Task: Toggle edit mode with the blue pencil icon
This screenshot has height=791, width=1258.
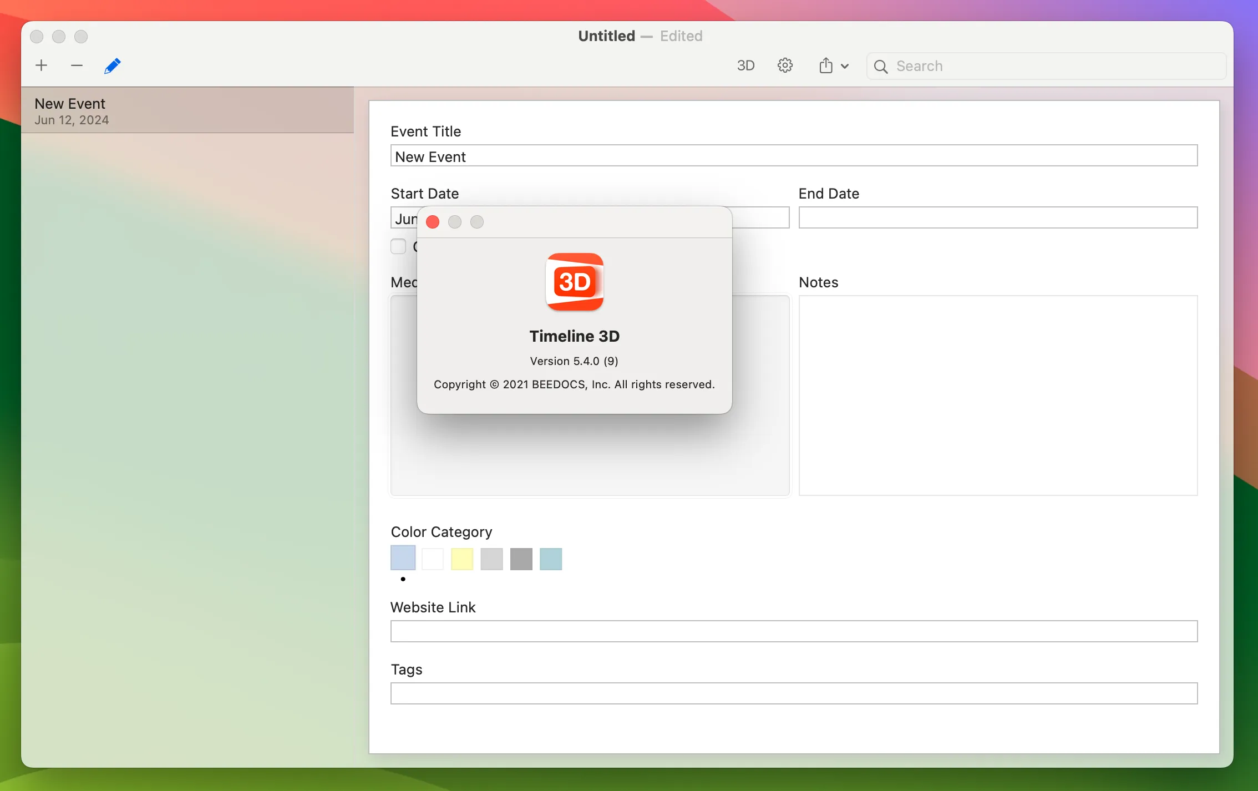Action: 112,65
